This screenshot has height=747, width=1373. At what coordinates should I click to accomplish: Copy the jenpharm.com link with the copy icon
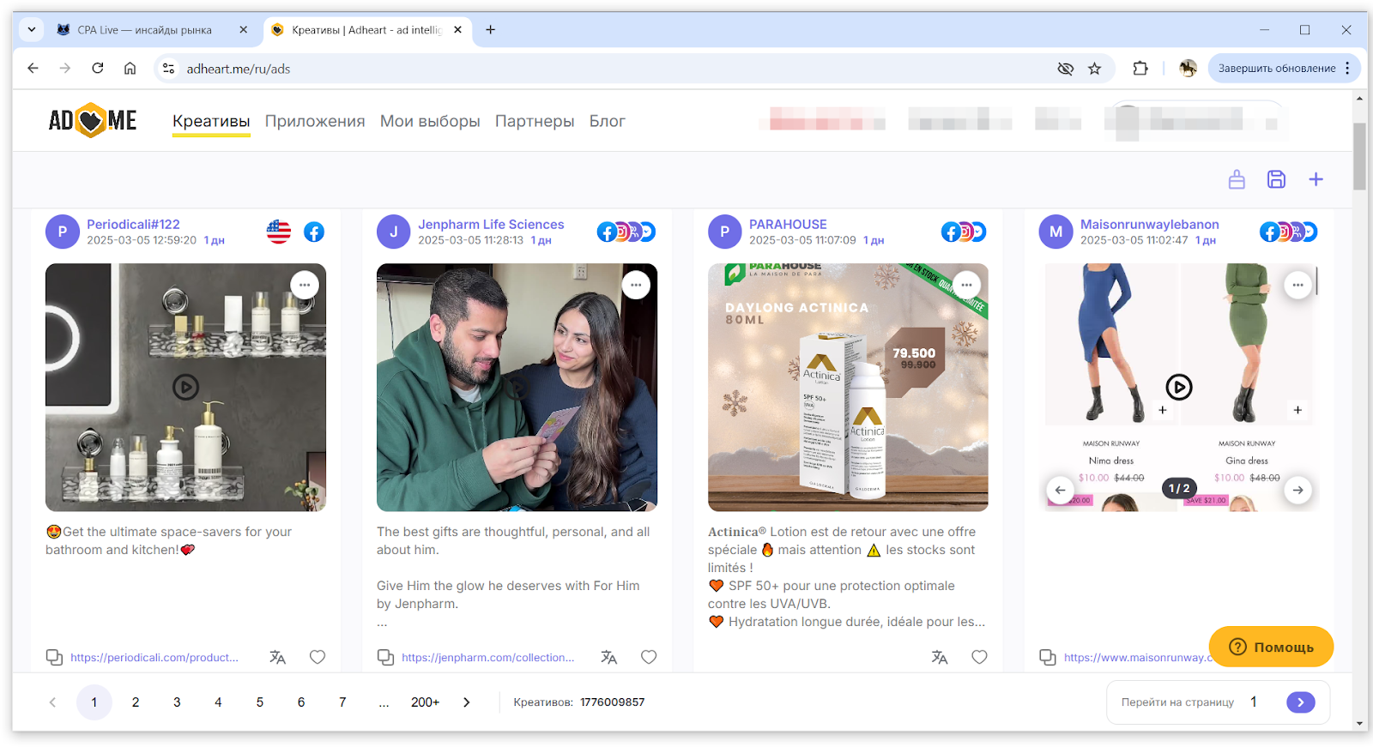click(385, 657)
